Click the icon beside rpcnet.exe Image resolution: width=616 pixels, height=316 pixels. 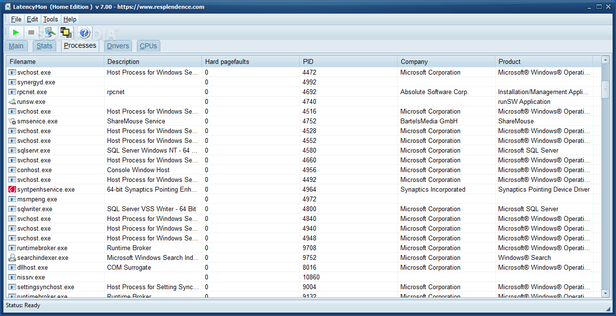(12, 92)
